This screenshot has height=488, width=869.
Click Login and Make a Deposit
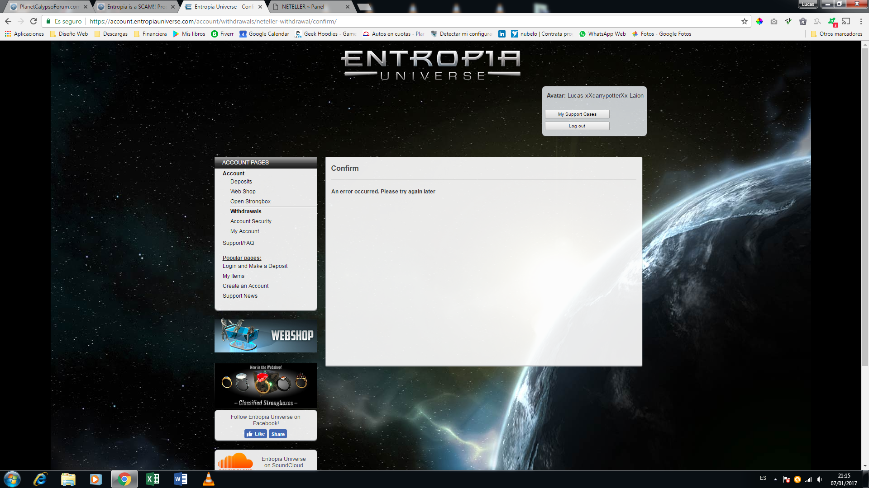(255, 266)
